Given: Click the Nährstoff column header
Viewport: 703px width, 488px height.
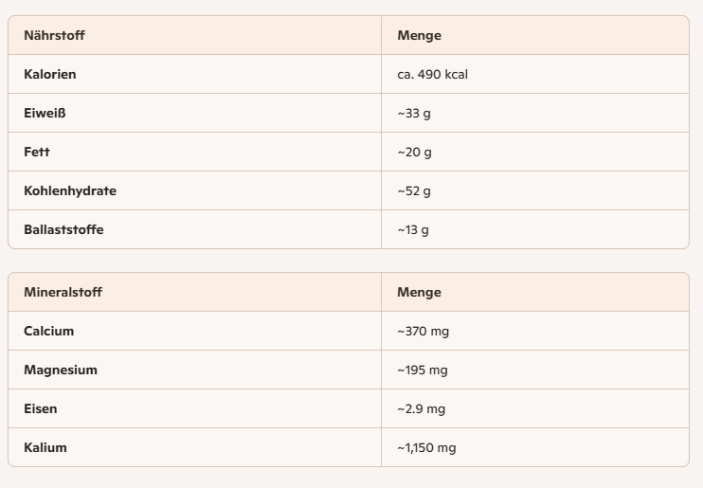Looking at the screenshot, I should pyautogui.click(x=54, y=36).
